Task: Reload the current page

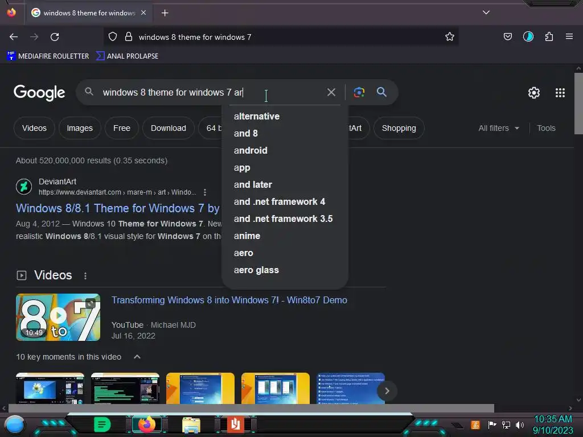Action: 55,37
